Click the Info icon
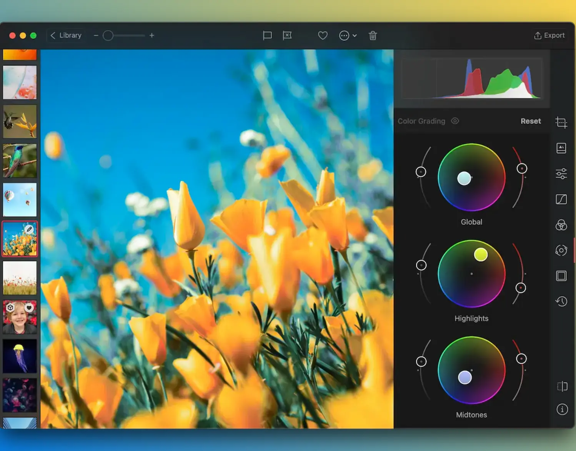The image size is (576, 451). coord(562,409)
